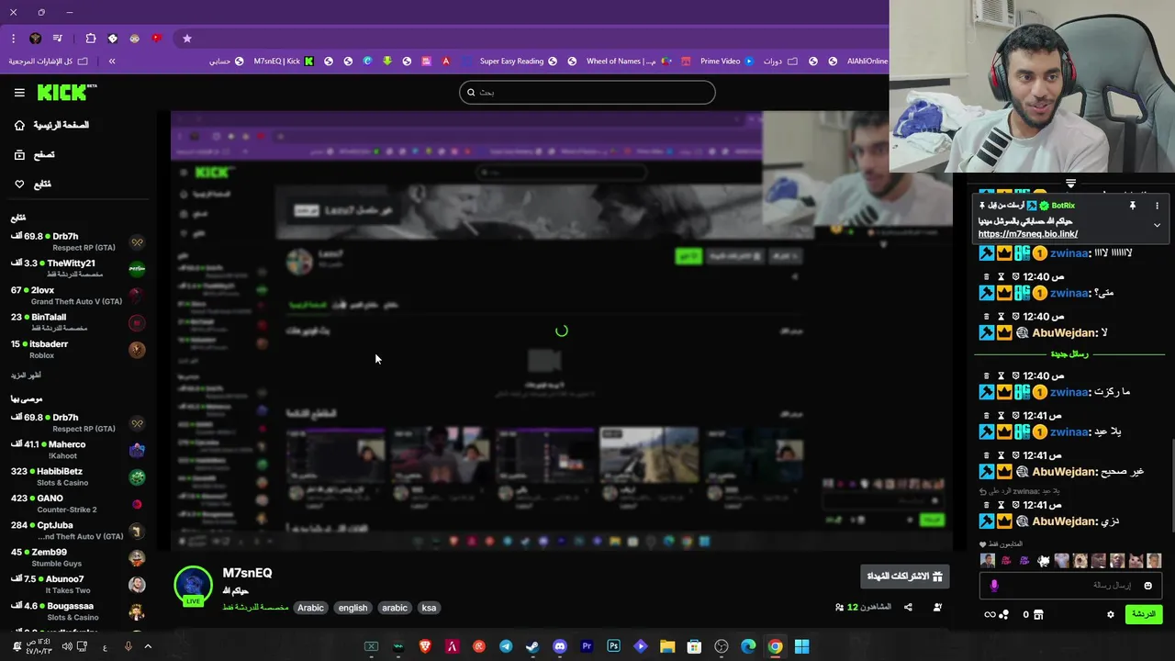Show hidden system tray icons chevron
Viewport: 1175px width, 661px height.
pyautogui.click(x=148, y=647)
